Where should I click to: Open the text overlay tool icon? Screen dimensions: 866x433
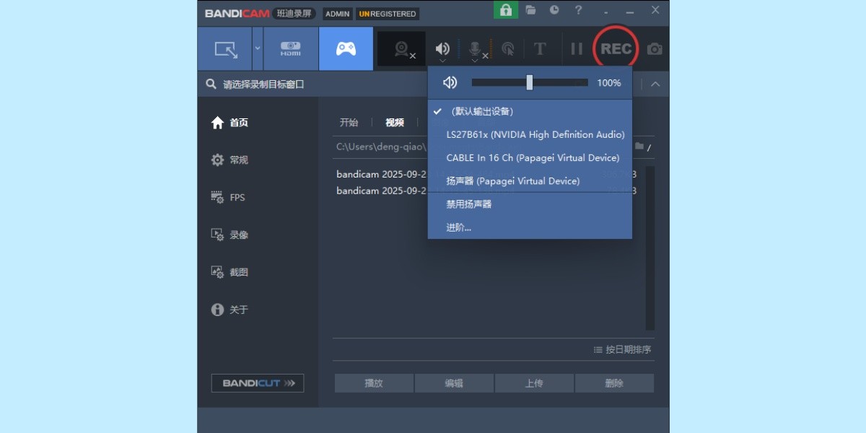pos(540,48)
